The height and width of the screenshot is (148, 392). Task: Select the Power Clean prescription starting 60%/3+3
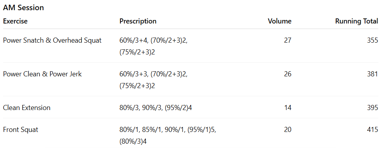click(154, 80)
